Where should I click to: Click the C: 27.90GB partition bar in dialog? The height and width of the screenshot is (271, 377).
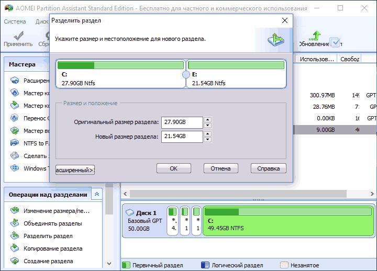pos(121,65)
